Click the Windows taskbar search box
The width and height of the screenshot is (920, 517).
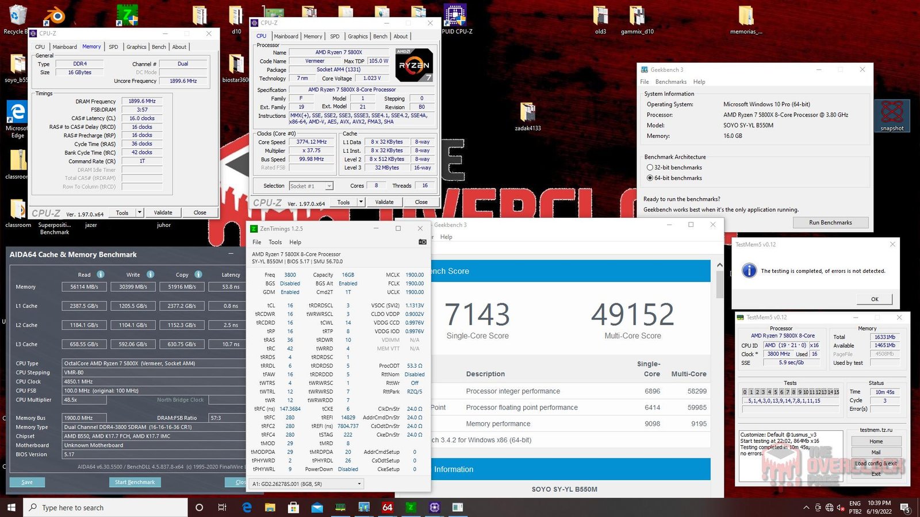(106, 507)
